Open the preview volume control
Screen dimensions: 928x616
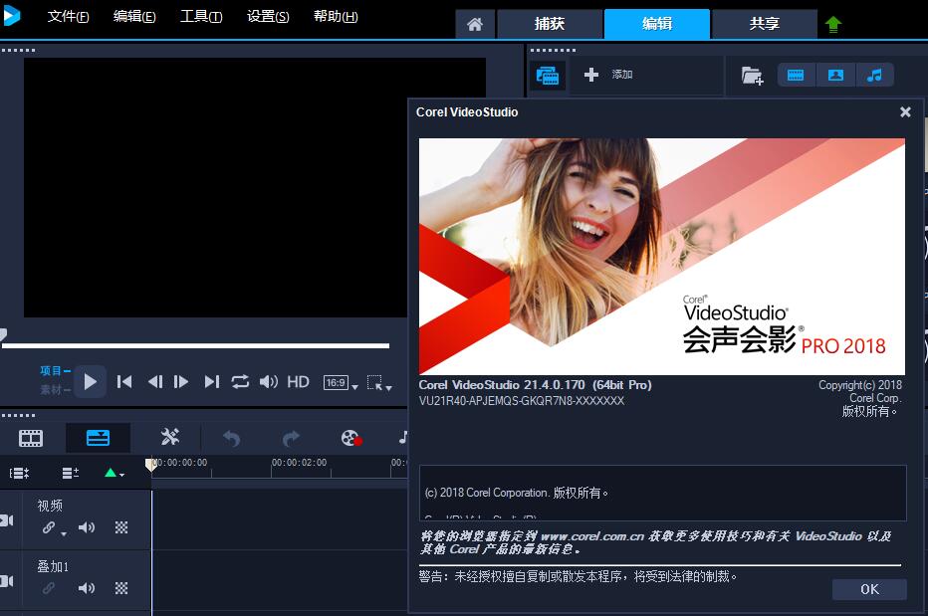269,382
